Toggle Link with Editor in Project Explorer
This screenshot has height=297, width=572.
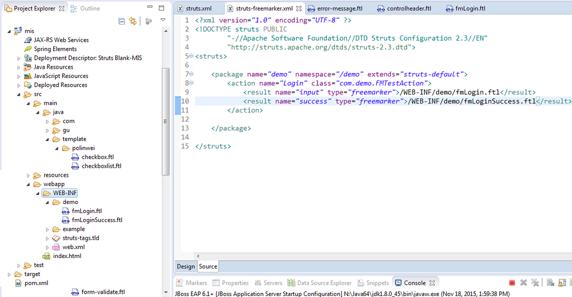[133, 21]
